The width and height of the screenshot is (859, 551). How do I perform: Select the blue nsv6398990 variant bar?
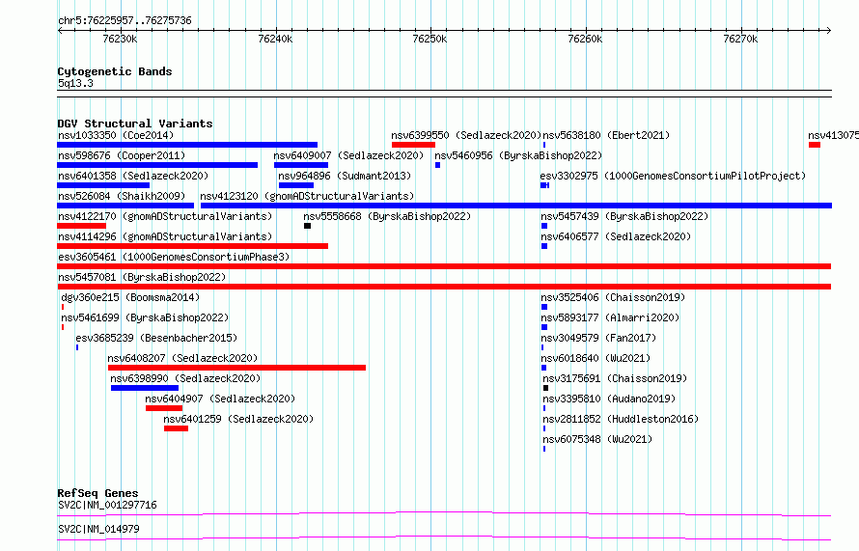(x=145, y=388)
